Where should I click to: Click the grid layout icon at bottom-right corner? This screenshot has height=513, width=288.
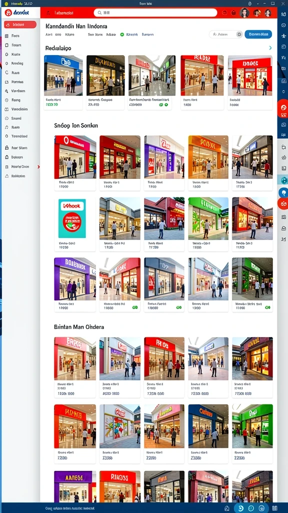tap(274, 508)
